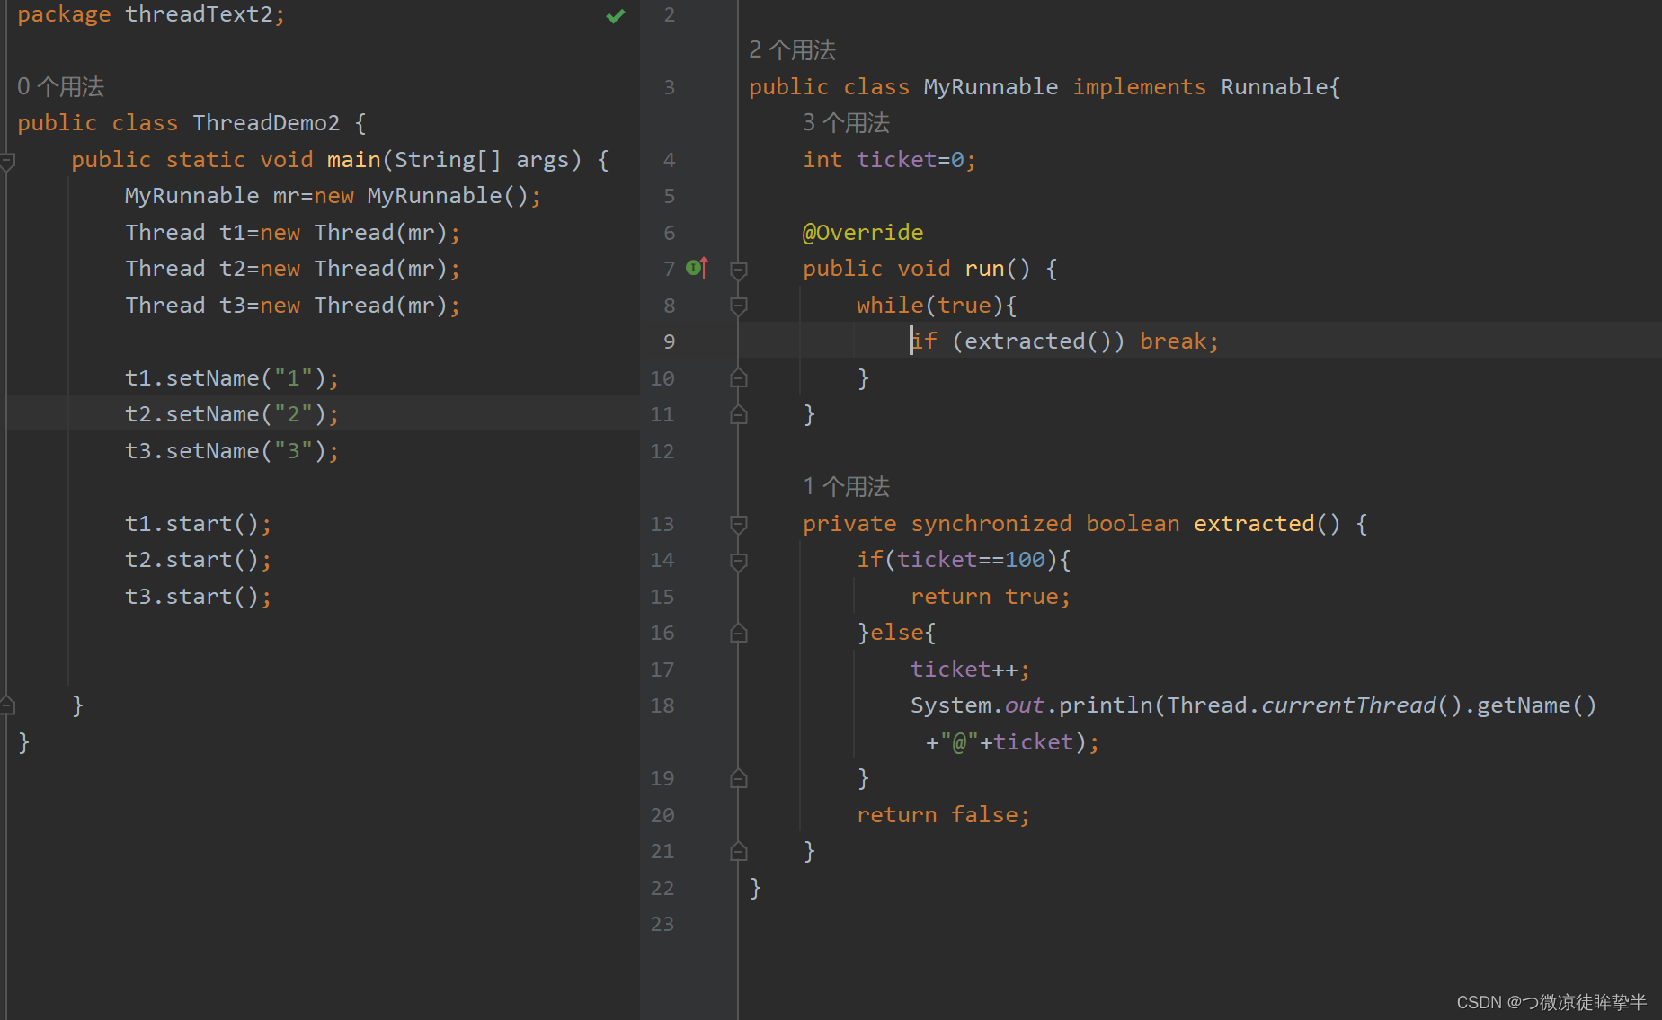Click the '+"@"+ticket);' continuation line
1662x1020 pixels.
[x=1012, y=742]
